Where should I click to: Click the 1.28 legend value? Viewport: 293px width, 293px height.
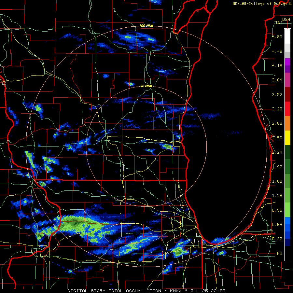[x=277, y=196]
